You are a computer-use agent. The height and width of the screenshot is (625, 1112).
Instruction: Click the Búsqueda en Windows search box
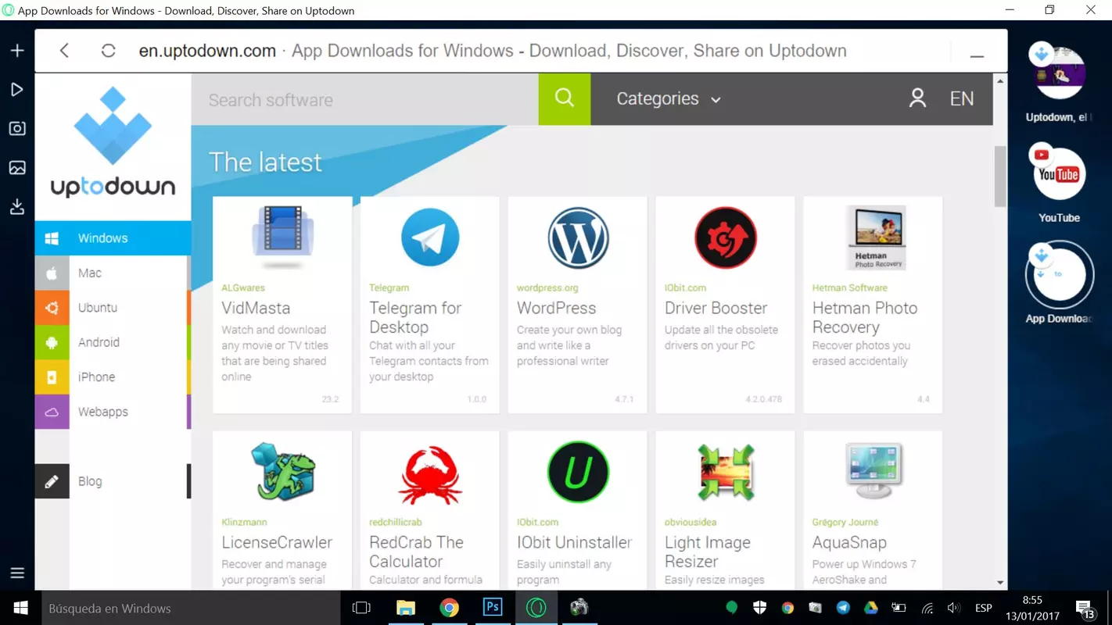189,608
